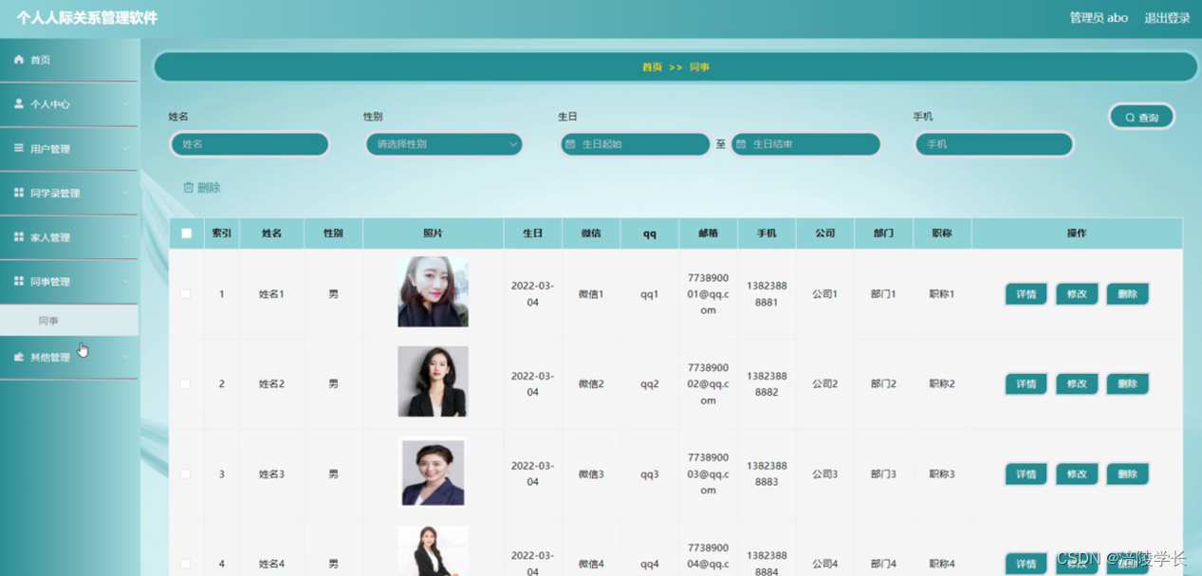Click the 邮箱 column header
Image resolution: width=1202 pixels, height=576 pixels.
click(x=708, y=233)
